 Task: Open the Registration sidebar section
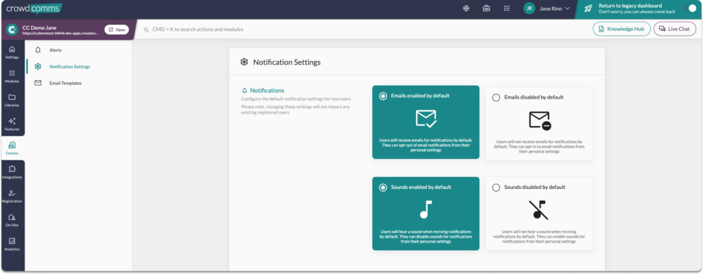(12, 196)
